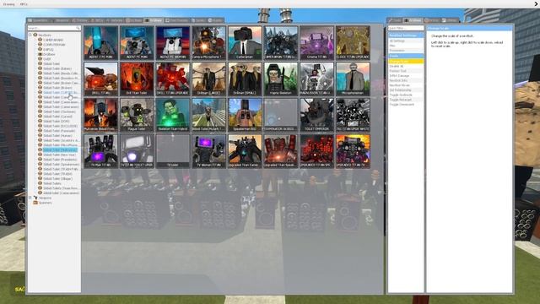The width and height of the screenshot is (540, 304).
Task: Select the DAFUQ category in tree
Action: pos(48,49)
